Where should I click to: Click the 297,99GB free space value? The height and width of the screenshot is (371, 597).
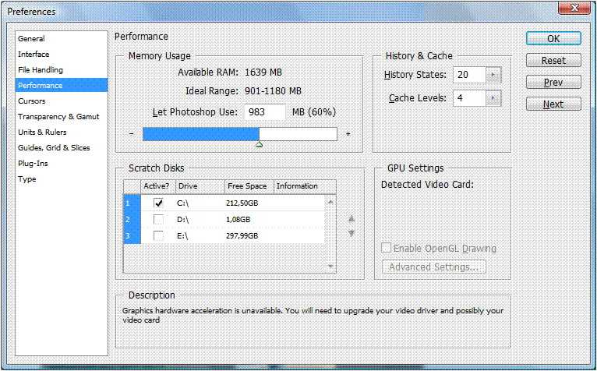pos(242,236)
